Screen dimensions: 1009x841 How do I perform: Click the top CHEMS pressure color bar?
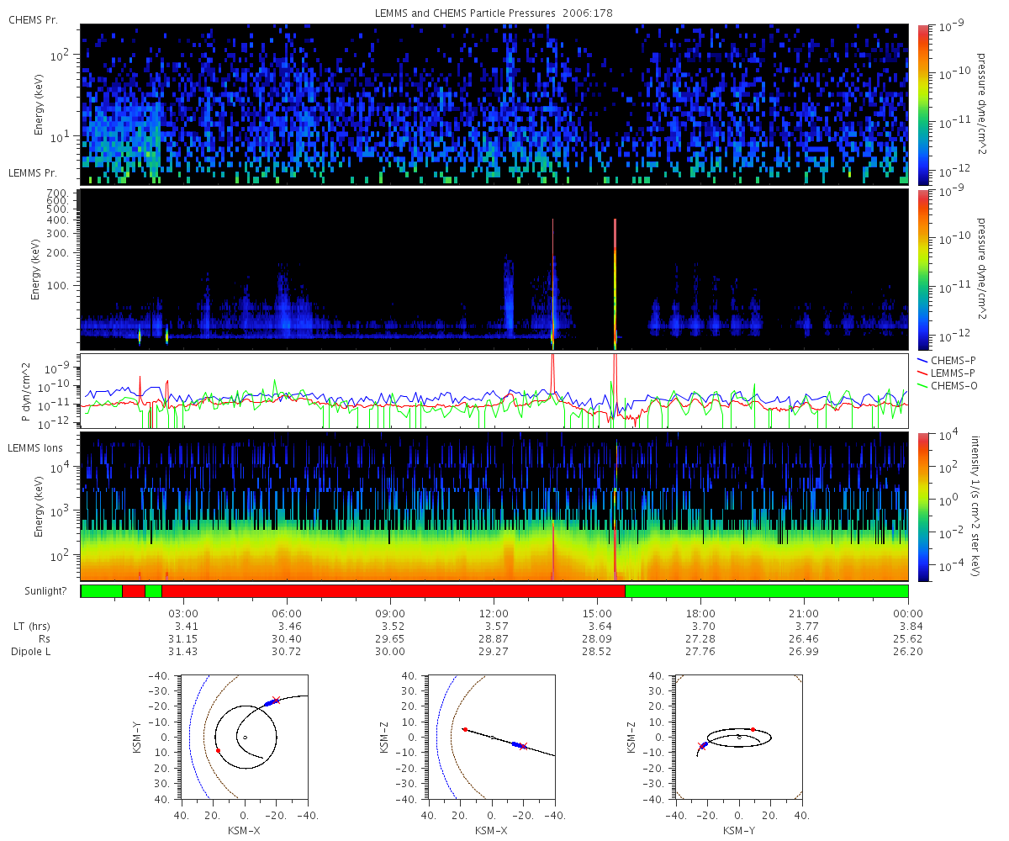923,104
